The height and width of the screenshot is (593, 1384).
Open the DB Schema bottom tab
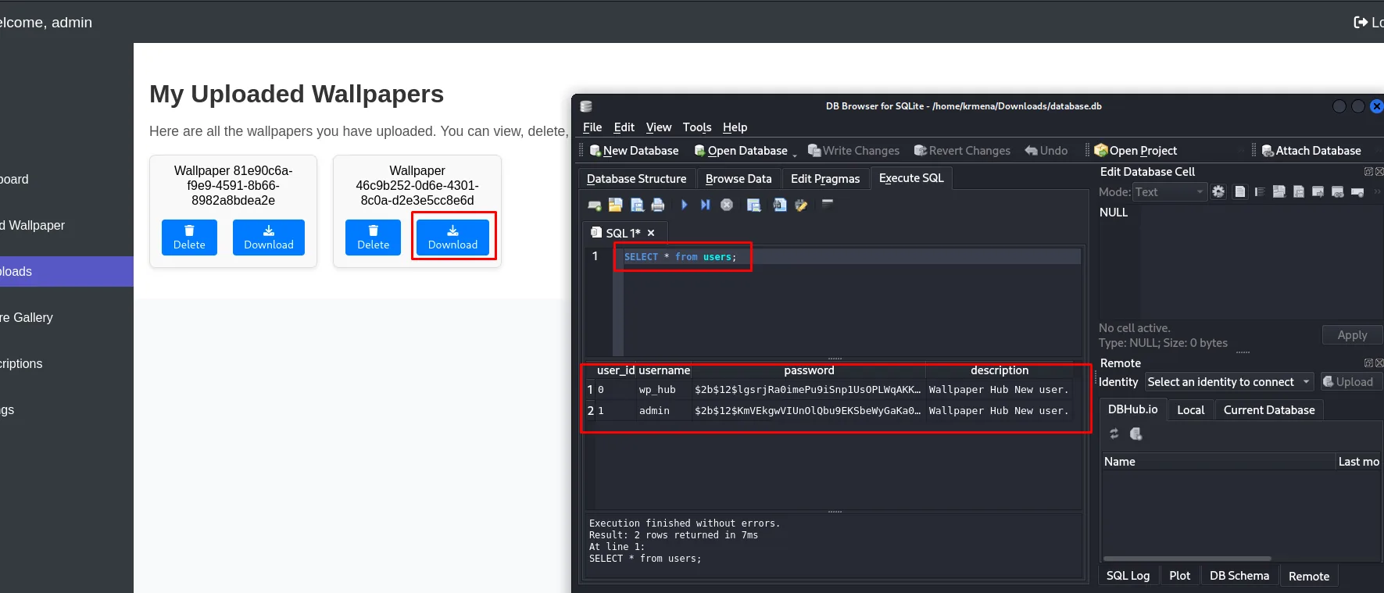coord(1239,576)
